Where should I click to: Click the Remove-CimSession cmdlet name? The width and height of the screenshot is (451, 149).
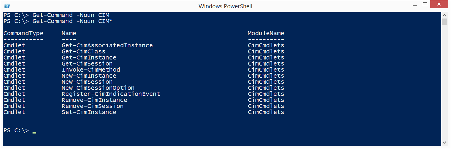point(92,106)
